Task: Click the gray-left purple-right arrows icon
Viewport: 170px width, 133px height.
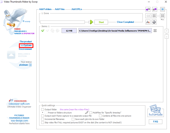Action: pos(155,9)
